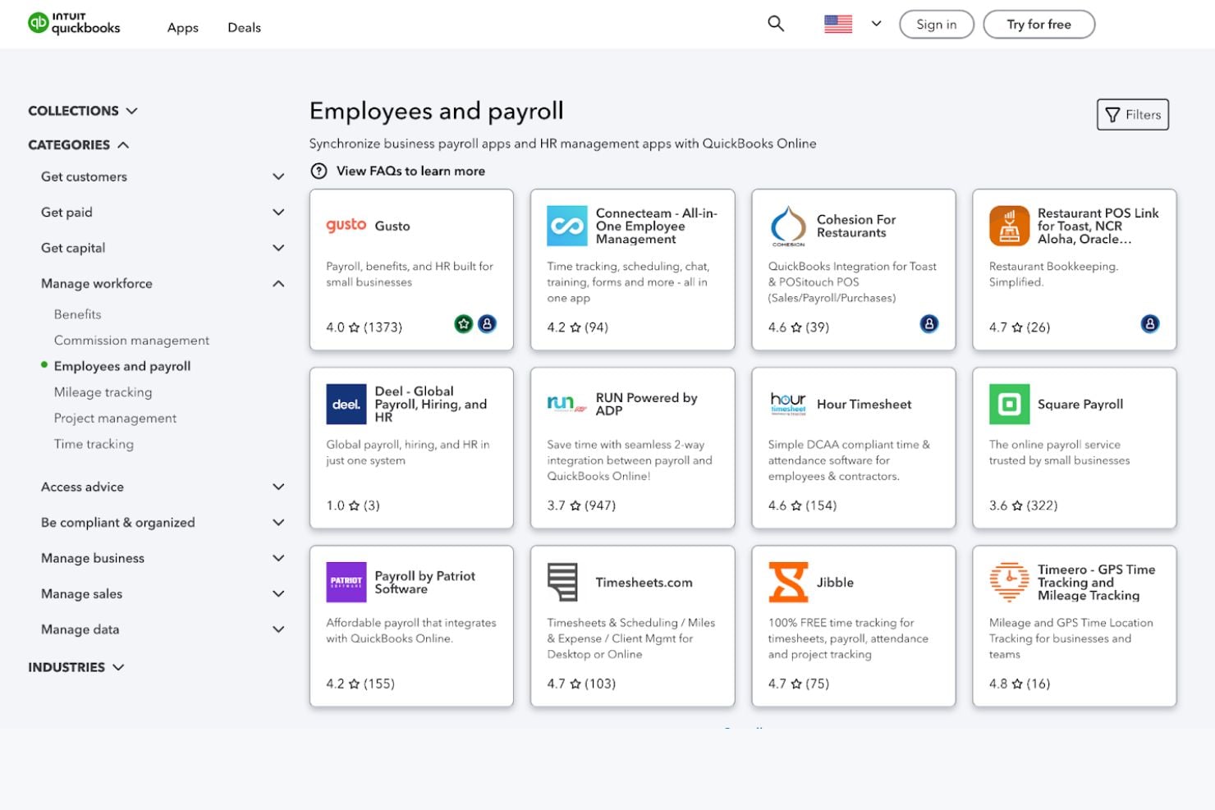The height and width of the screenshot is (810, 1215).
Task: Open the search magnifier icon
Action: [x=776, y=24]
